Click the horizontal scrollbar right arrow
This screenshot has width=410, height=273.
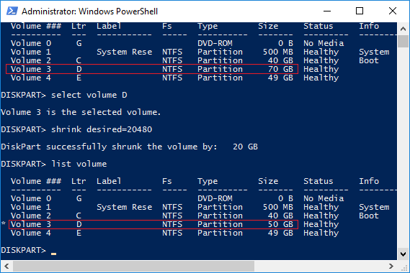coord(391,267)
